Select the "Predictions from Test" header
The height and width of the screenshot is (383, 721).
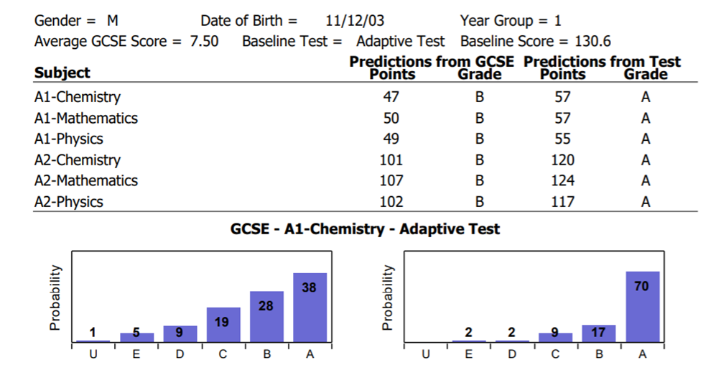pyautogui.click(x=602, y=62)
